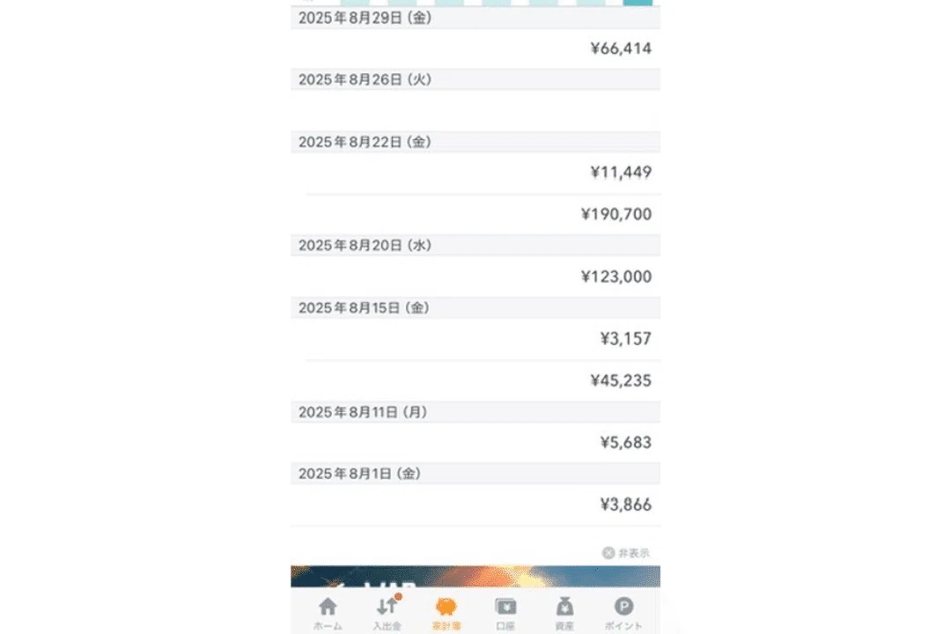Viewport: 951px width, 634px height.
Task: Go to 入出金 transactions arrows icon
Action: click(x=387, y=606)
